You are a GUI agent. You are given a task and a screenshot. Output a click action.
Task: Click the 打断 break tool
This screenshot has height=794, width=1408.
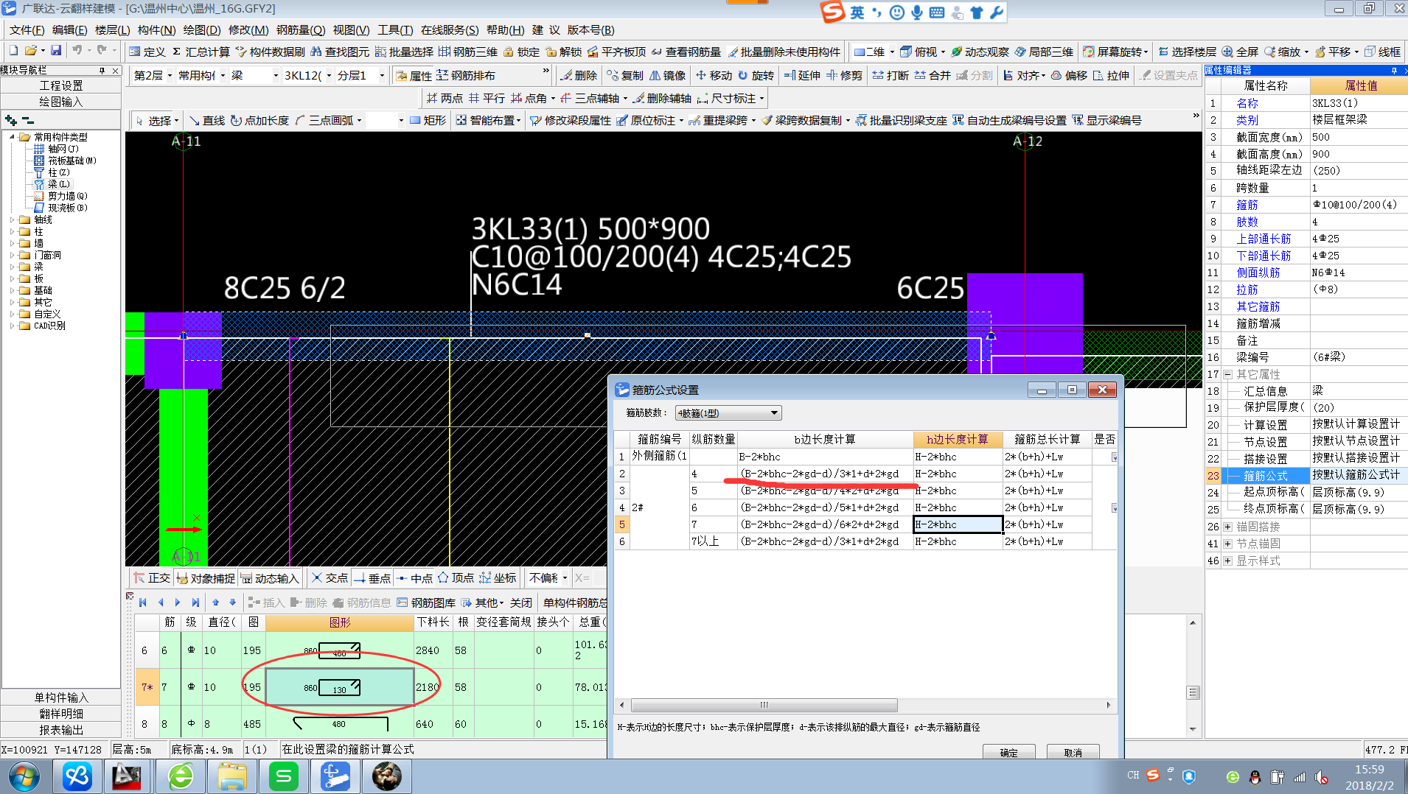tap(891, 75)
